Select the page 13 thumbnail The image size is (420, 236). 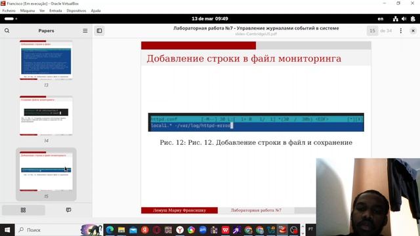(46, 60)
